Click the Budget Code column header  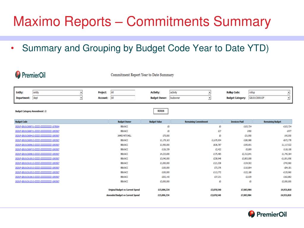click(x=61, y=122)
